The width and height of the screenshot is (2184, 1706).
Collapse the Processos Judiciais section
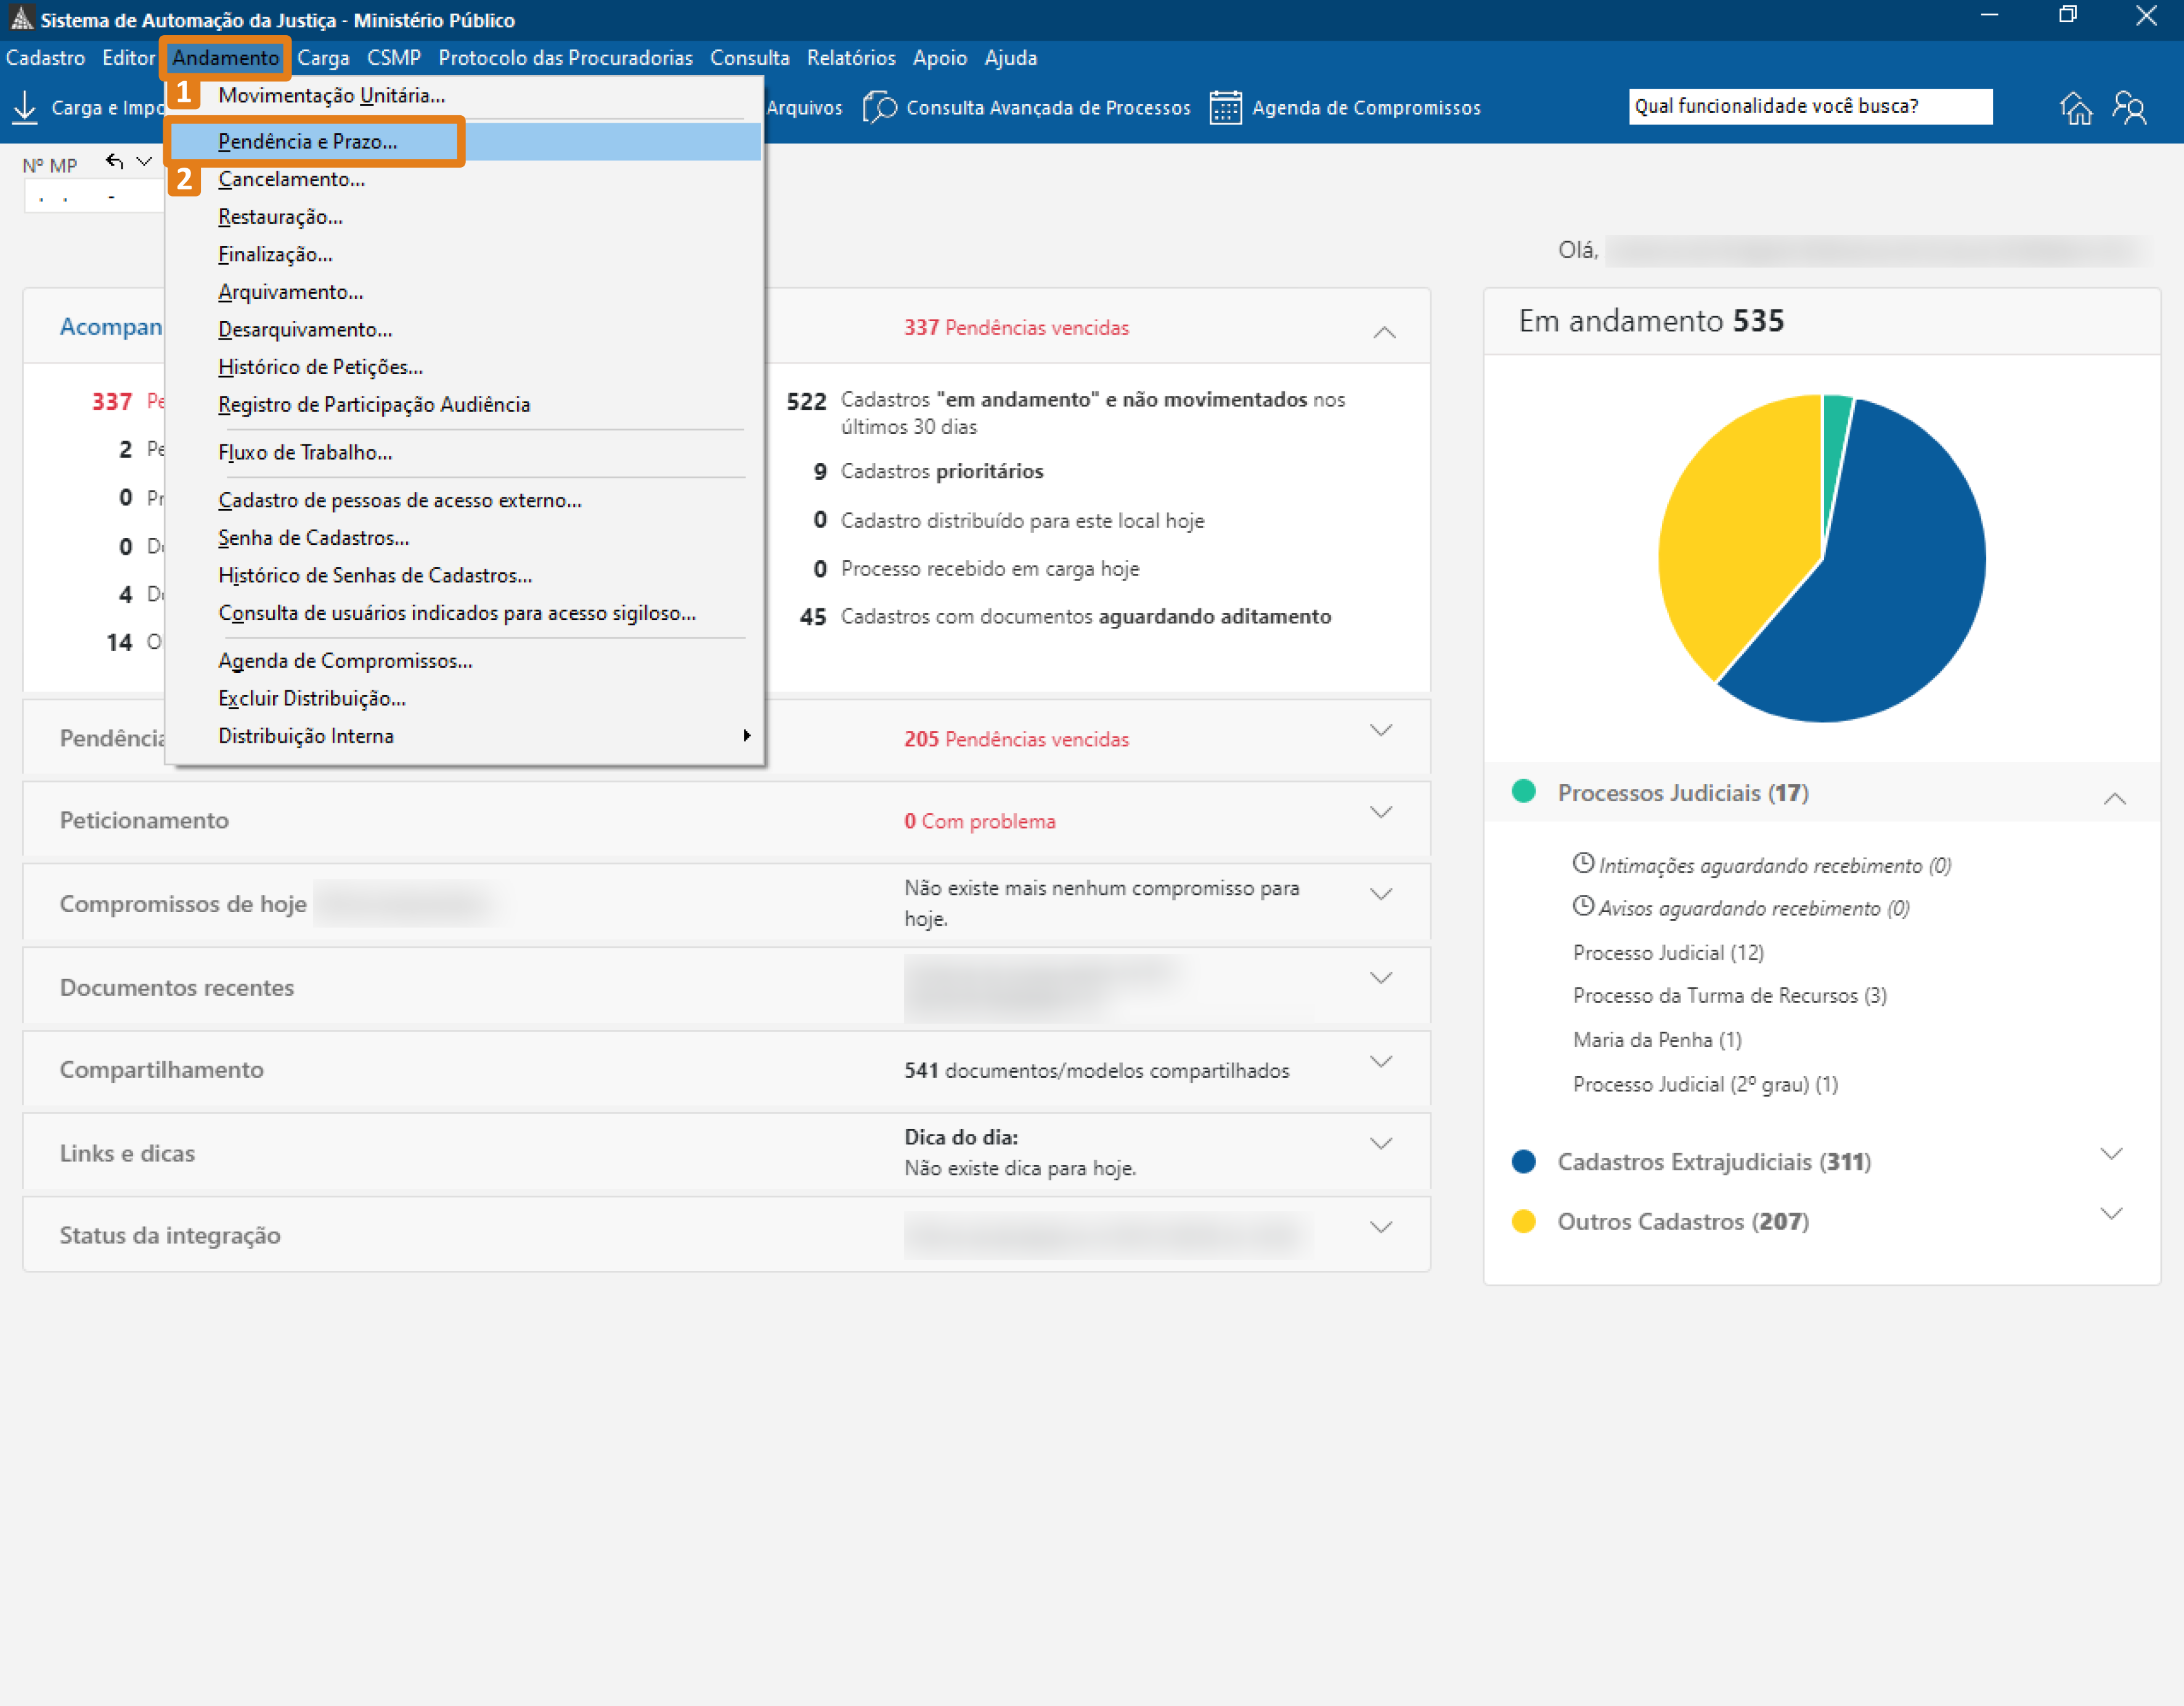pos(2114,798)
